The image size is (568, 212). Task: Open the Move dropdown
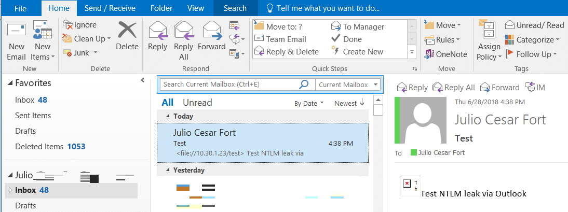[x=443, y=25]
